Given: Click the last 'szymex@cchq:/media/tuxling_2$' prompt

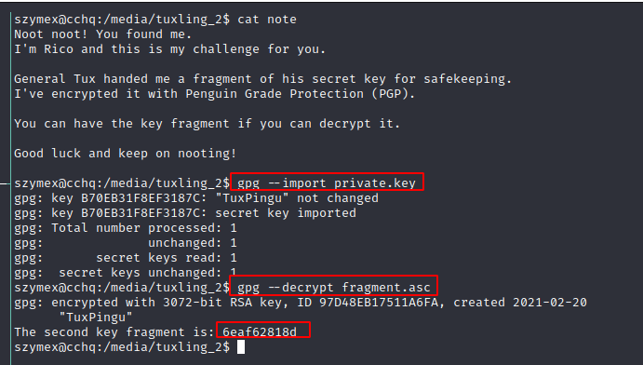Looking at the screenshot, I should 122,347.
